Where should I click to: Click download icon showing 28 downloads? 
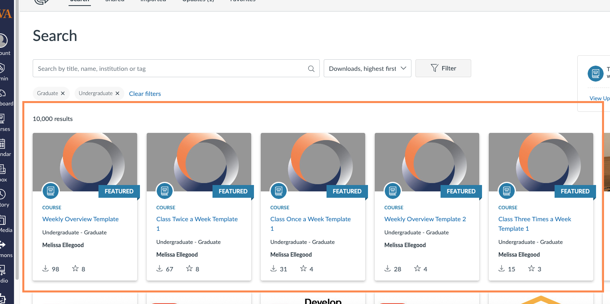pos(388,269)
